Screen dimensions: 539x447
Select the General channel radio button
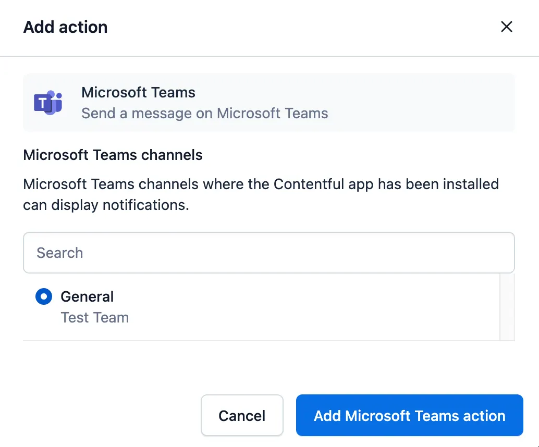coord(44,296)
